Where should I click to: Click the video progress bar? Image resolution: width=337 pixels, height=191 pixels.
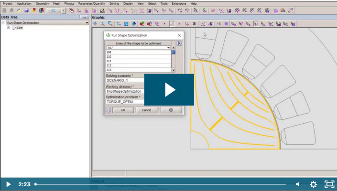point(160,184)
